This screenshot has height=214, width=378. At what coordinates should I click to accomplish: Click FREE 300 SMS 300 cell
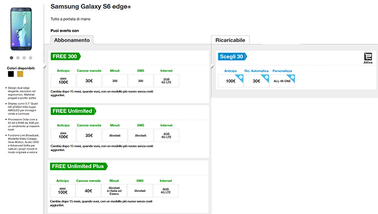(x=140, y=81)
